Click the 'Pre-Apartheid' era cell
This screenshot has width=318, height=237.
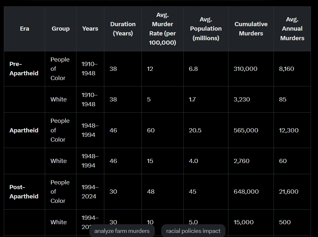click(24, 69)
